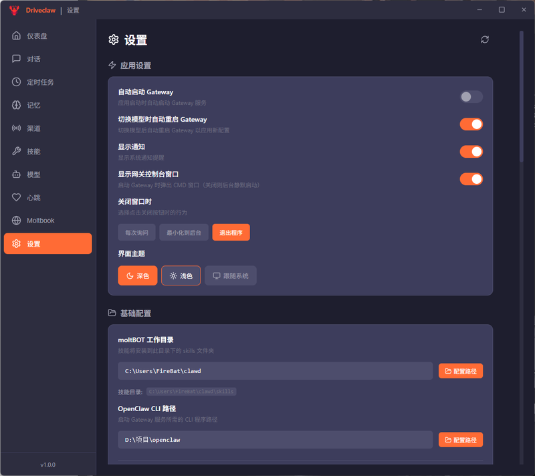535x476 pixels.
Task: Navigate to 技能 skills page
Action: coord(47,151)
